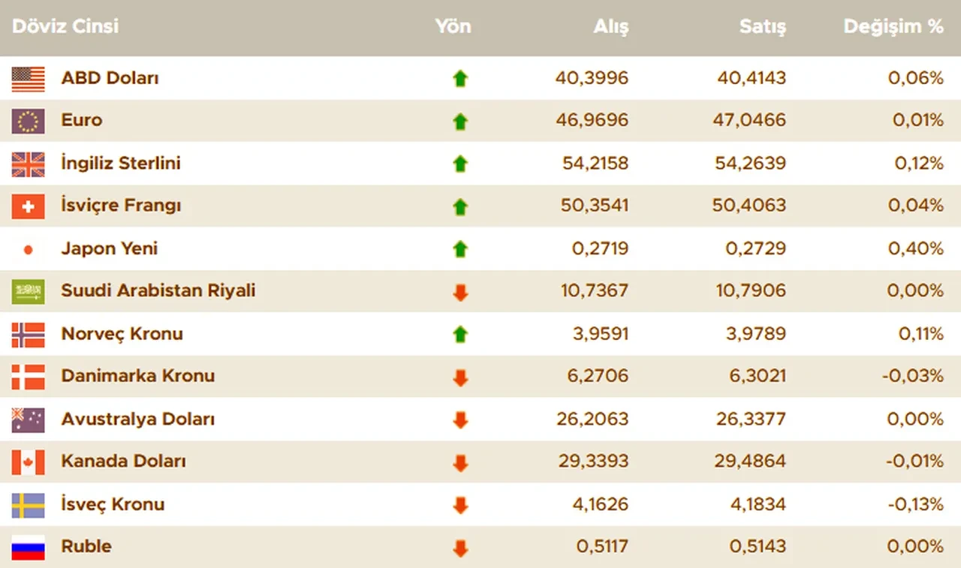This screenshot has height=568, width=961.
Task: Click the Satış column header
Action: 762,27
